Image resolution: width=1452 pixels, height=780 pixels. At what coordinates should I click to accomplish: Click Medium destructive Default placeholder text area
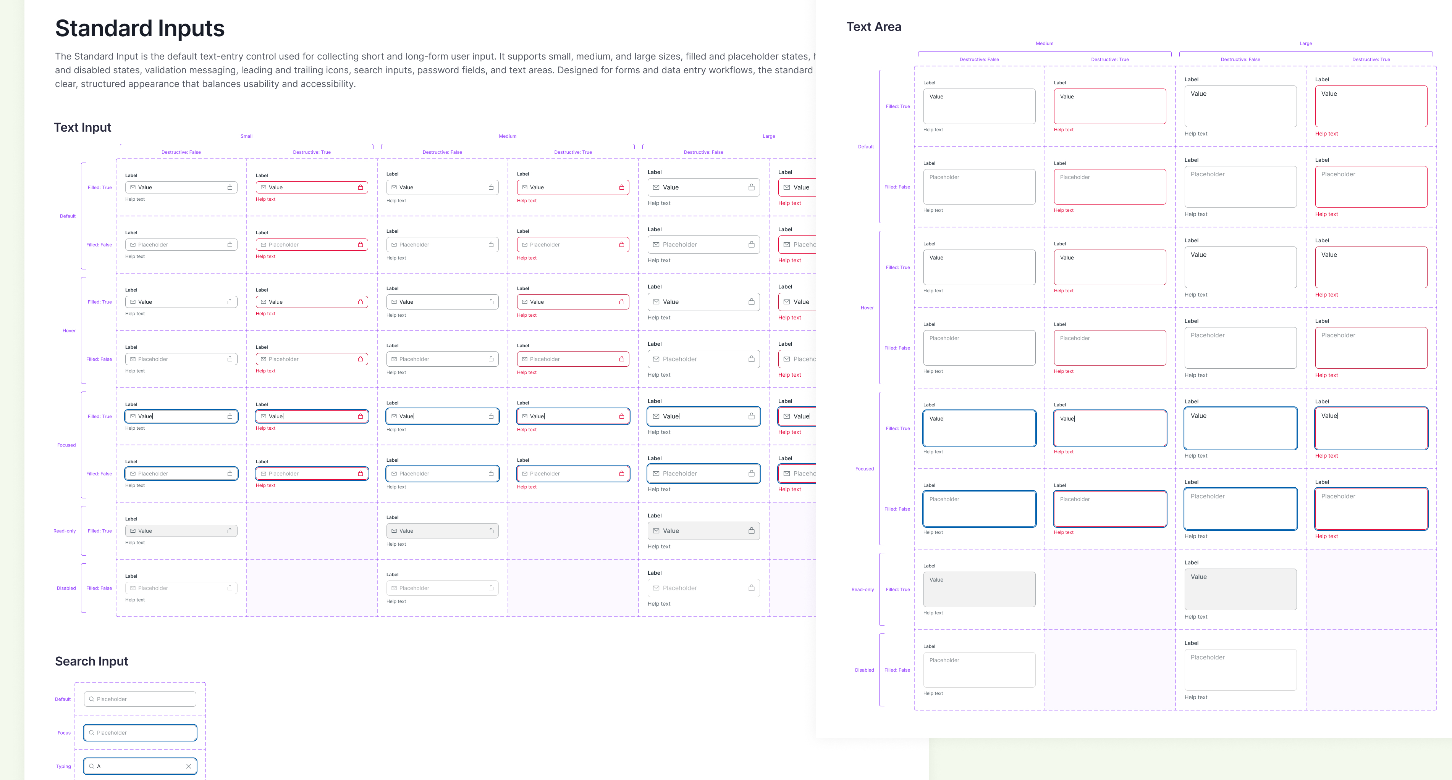[x=1110, y=187]
